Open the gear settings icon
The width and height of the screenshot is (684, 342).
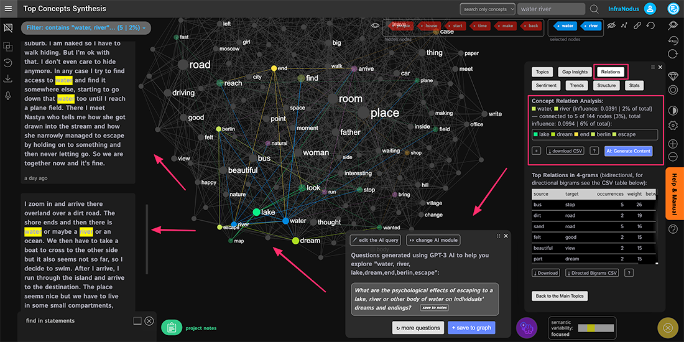[673, 125]
